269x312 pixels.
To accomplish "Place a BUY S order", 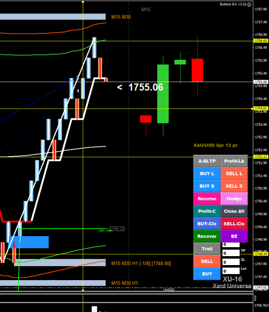I will 207,186.
